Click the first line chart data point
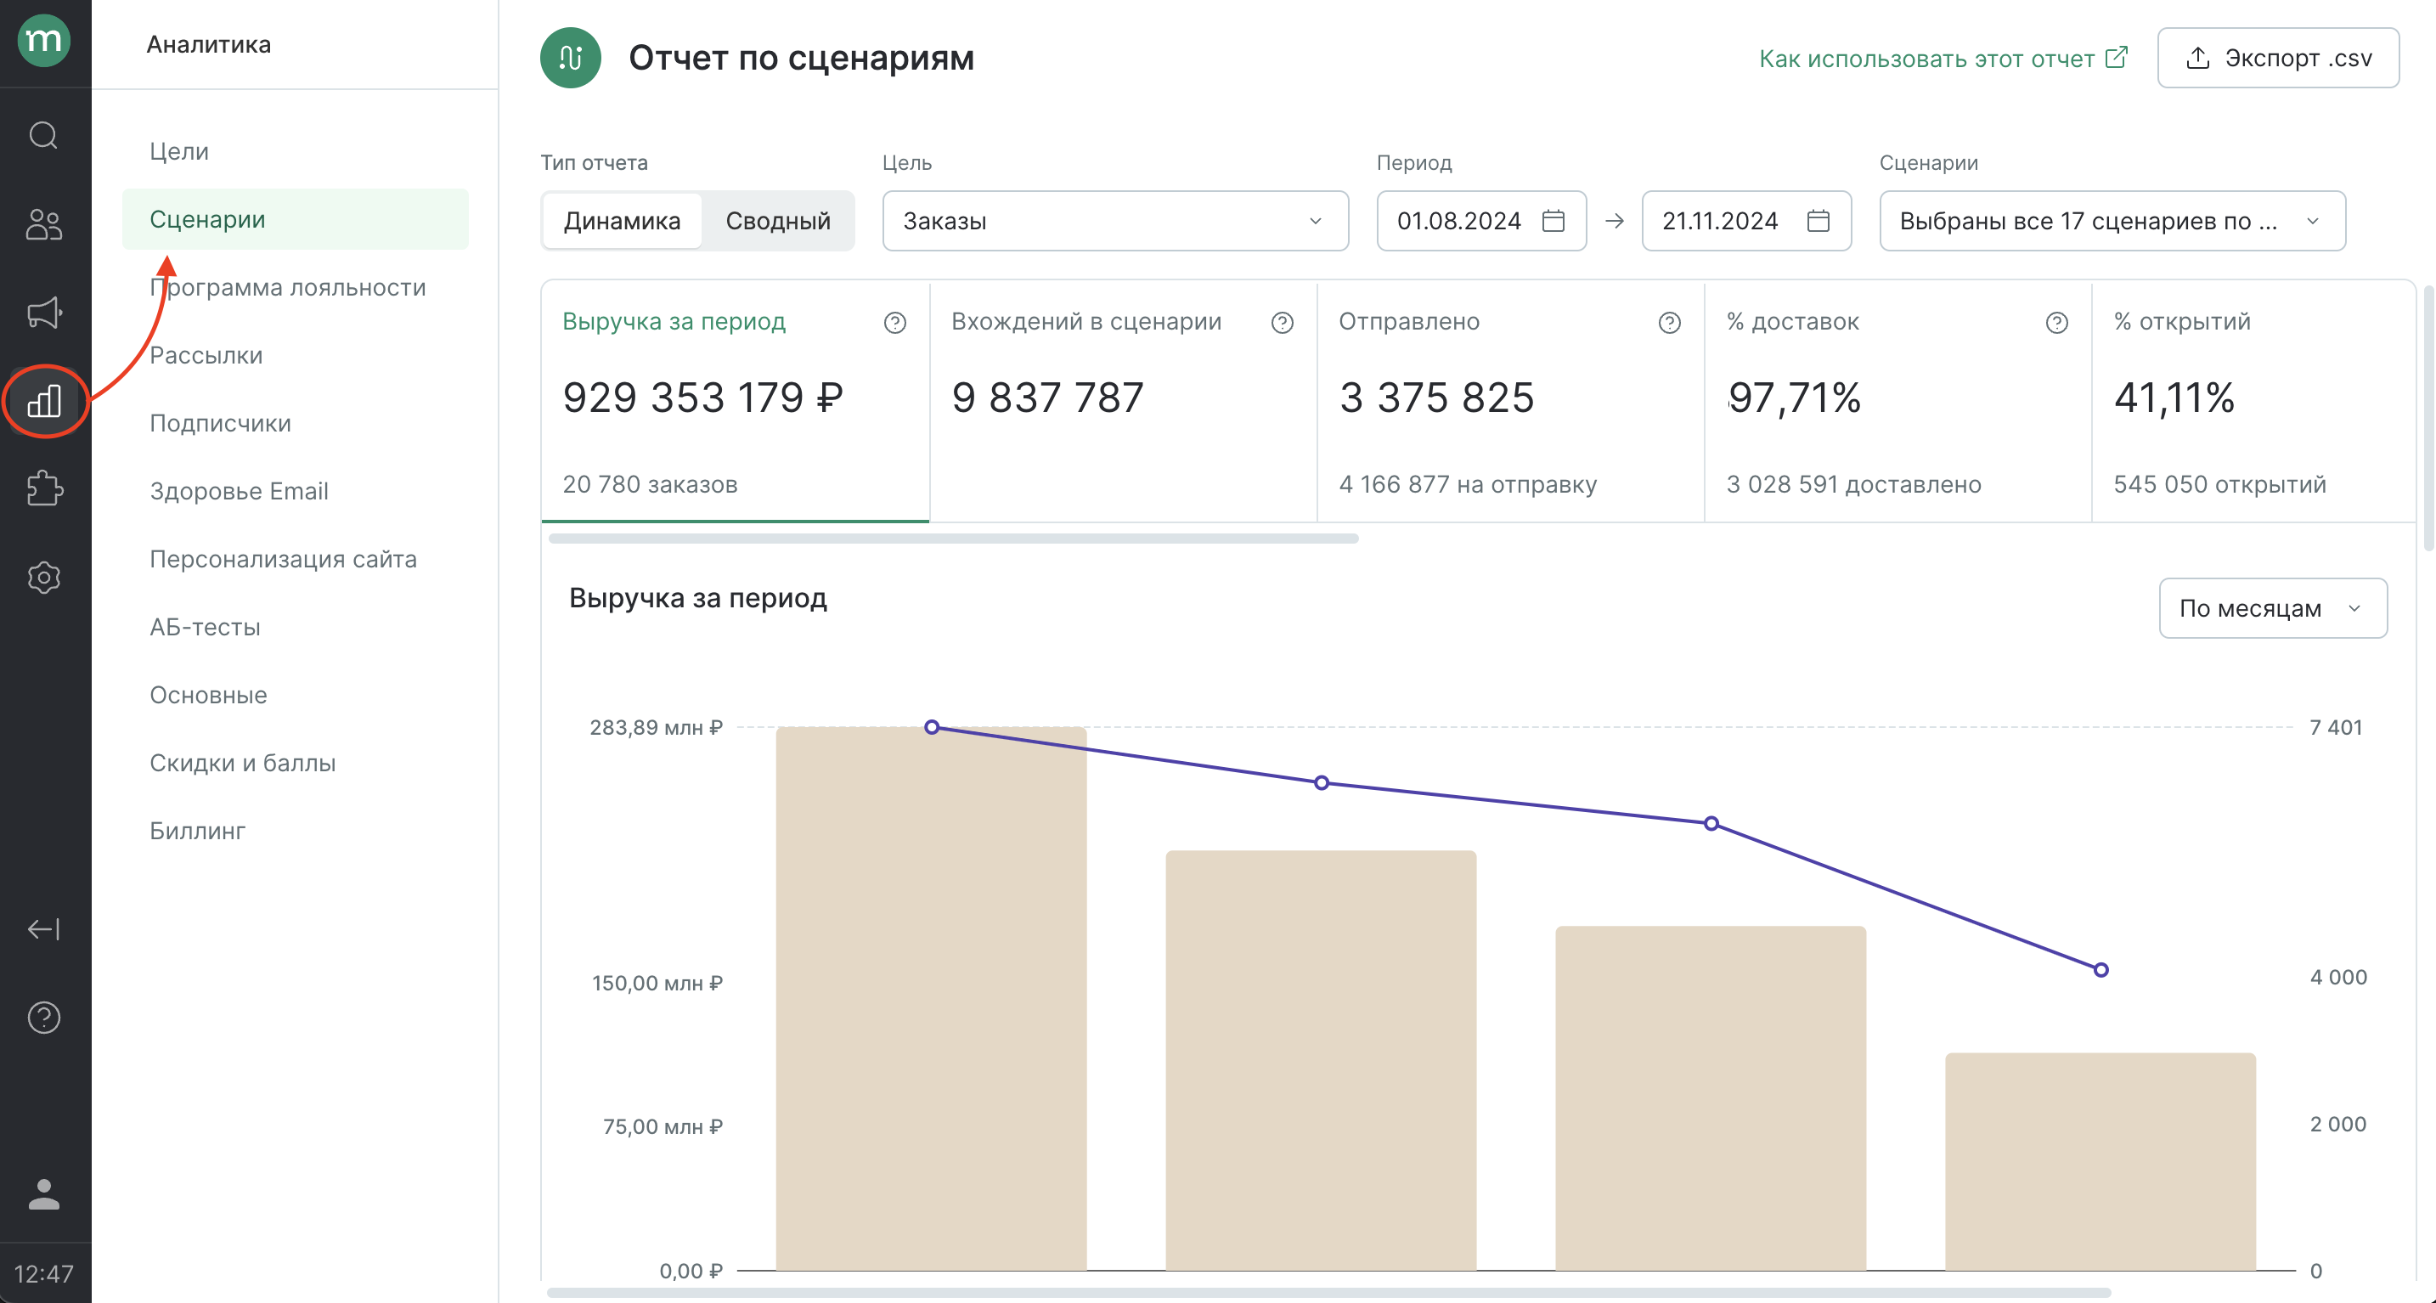 pos(932,727)
